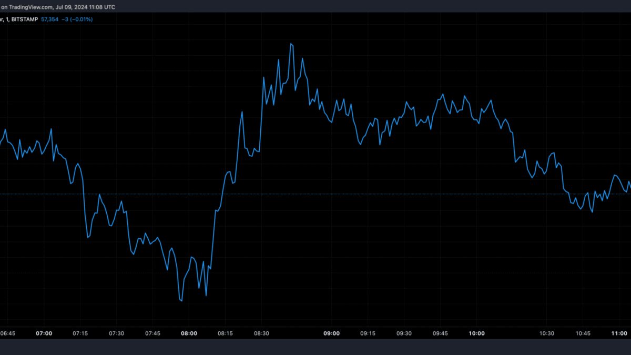This screenshot has width=631, height=355.
Task: Select the bold 10:00 time label
Action: [x=476, y=333]
